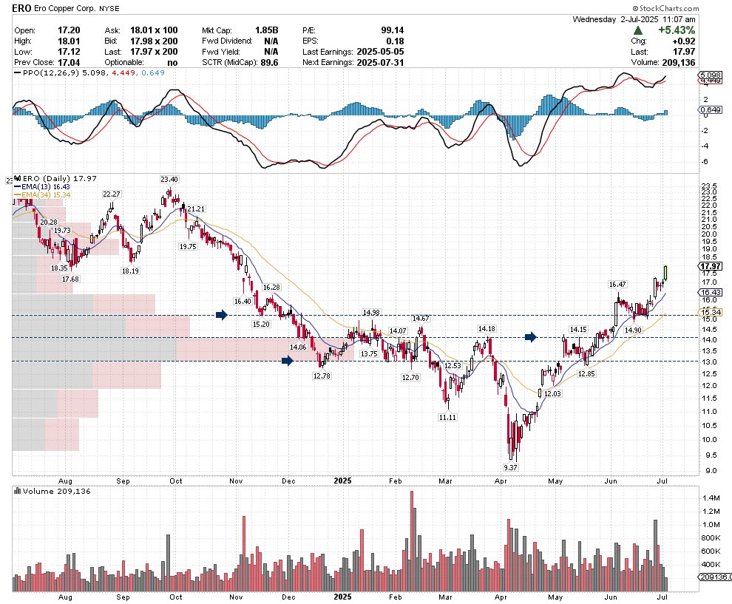The width and height of the screenshot is (732, 604).
Task: Click the Ero Copper Corp. company name
Action: point(65,8)
